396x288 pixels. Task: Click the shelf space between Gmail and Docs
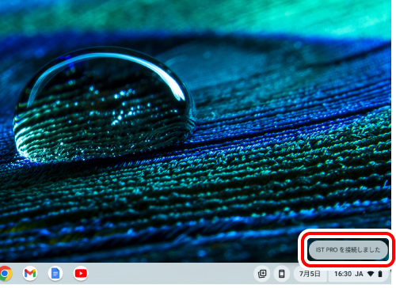pos(43,274)
